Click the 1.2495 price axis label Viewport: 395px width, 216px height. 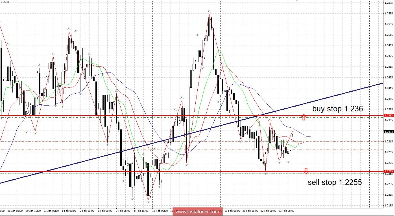(x=389, y=45)
